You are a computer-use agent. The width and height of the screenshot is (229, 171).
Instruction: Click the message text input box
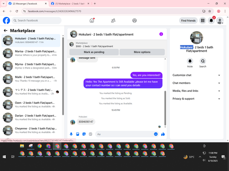[125, 134]
